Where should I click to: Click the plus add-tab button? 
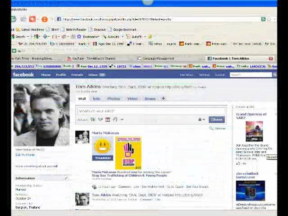click(x=163, y=98)
